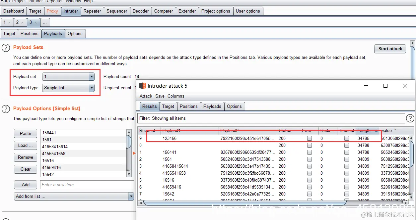Open main window Options sub-tab

pyautogui.click(x=75, y=33)
